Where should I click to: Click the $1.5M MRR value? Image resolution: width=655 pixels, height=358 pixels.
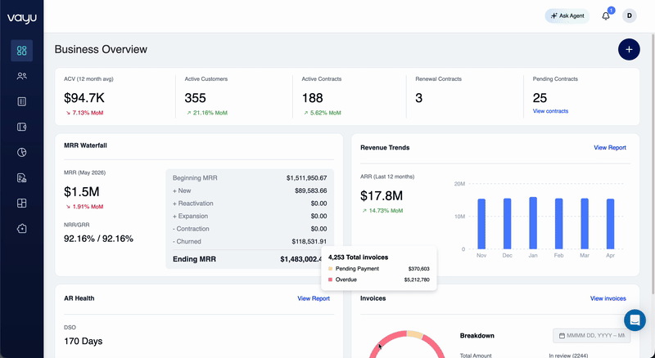(x=81, y=192)
